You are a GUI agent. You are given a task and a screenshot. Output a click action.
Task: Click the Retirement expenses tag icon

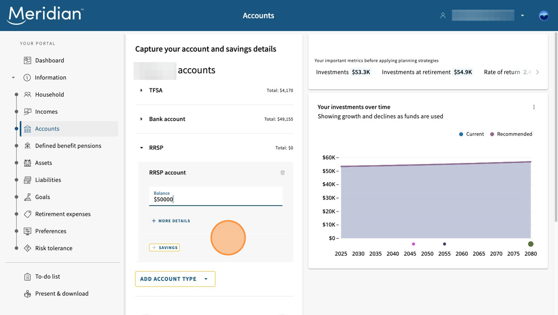point(27,214)
